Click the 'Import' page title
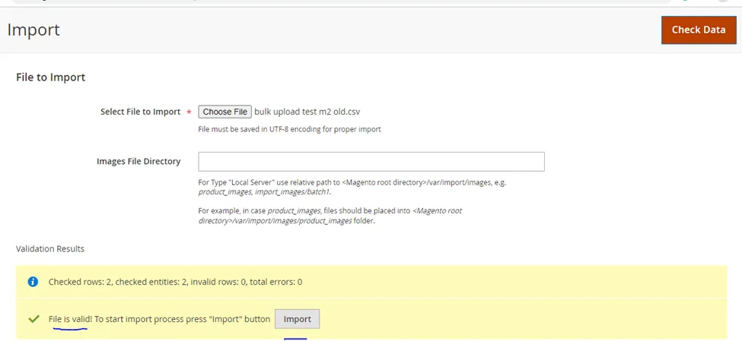Screen dimensions: 742x341 pos(33,30)
